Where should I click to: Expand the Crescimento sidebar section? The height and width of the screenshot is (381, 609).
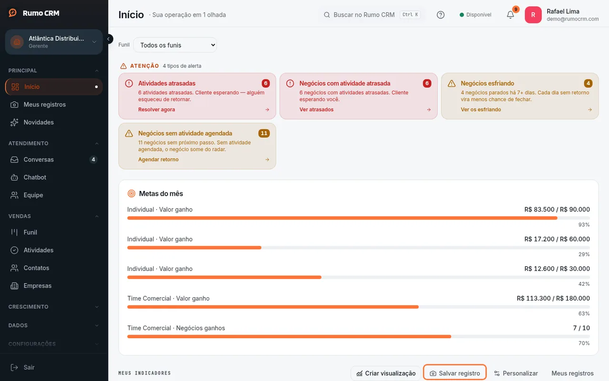(54, 307)
